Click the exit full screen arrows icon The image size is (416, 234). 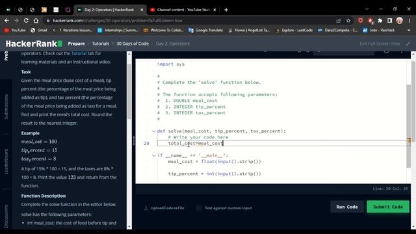(x=408, y=44)
